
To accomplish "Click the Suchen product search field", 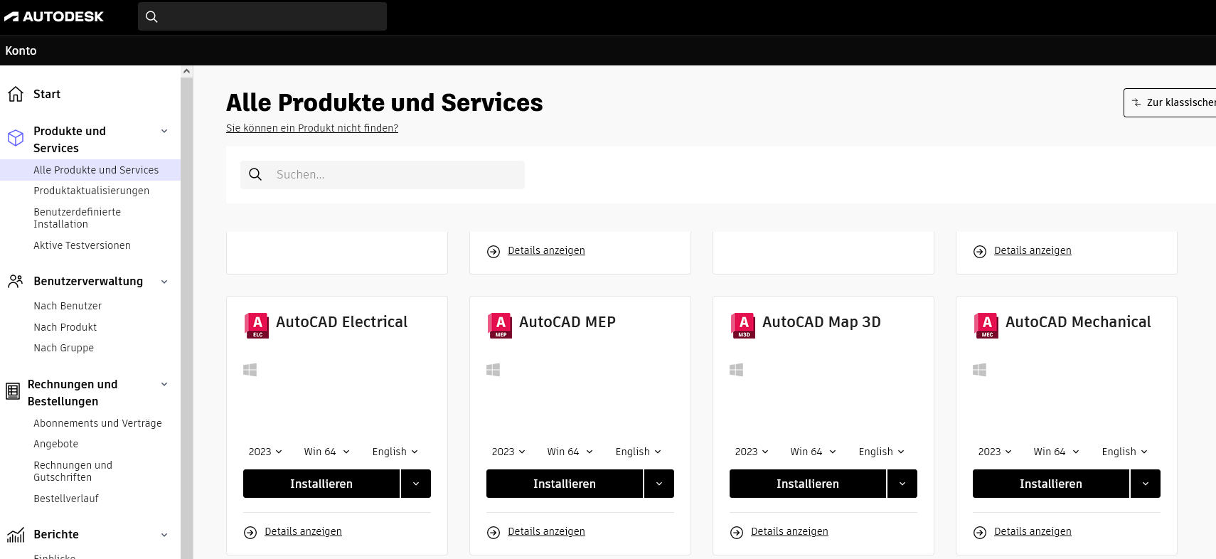I will [383, 175].
